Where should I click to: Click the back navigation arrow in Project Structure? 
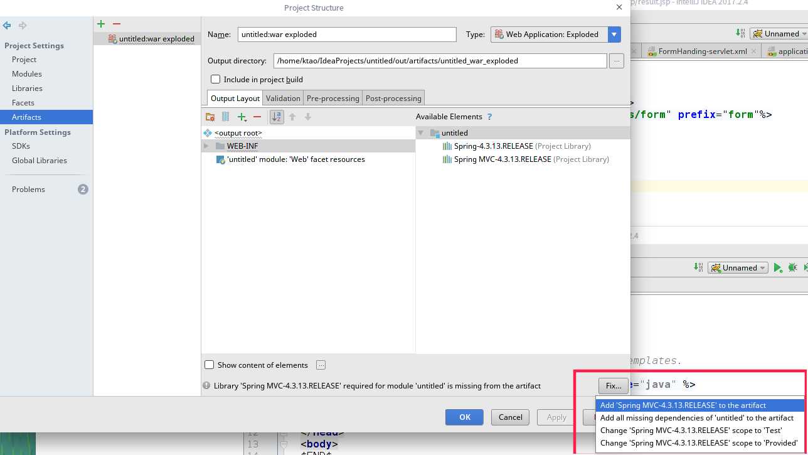coord(7,25)
